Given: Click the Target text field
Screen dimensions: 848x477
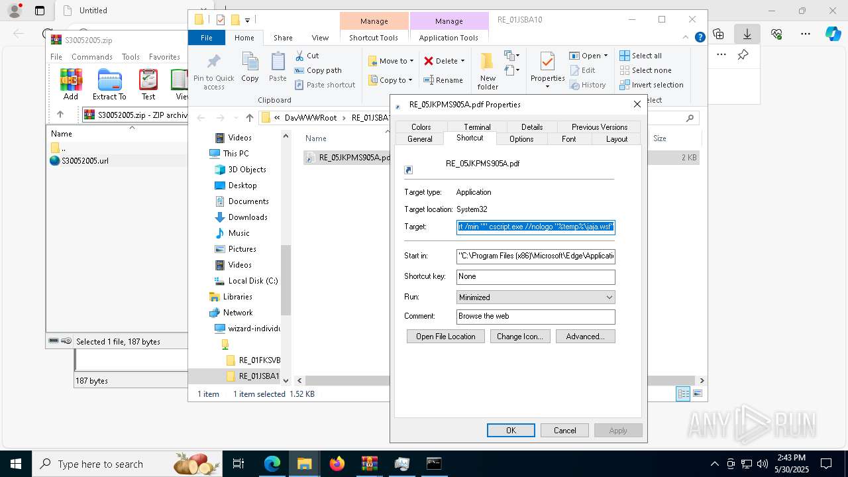Looking at the screenshot, I should coord(536,227).
